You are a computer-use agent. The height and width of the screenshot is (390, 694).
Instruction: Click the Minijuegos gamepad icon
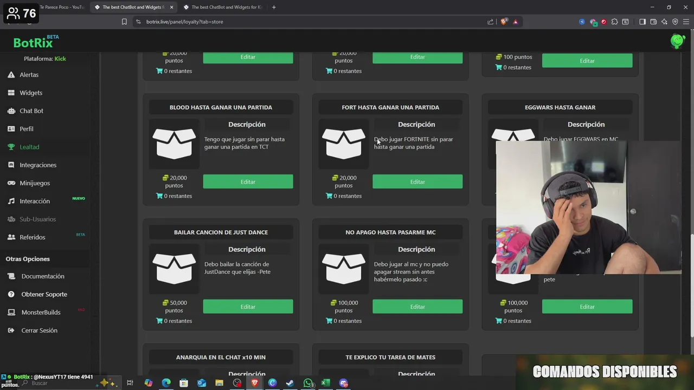(11, 183)
